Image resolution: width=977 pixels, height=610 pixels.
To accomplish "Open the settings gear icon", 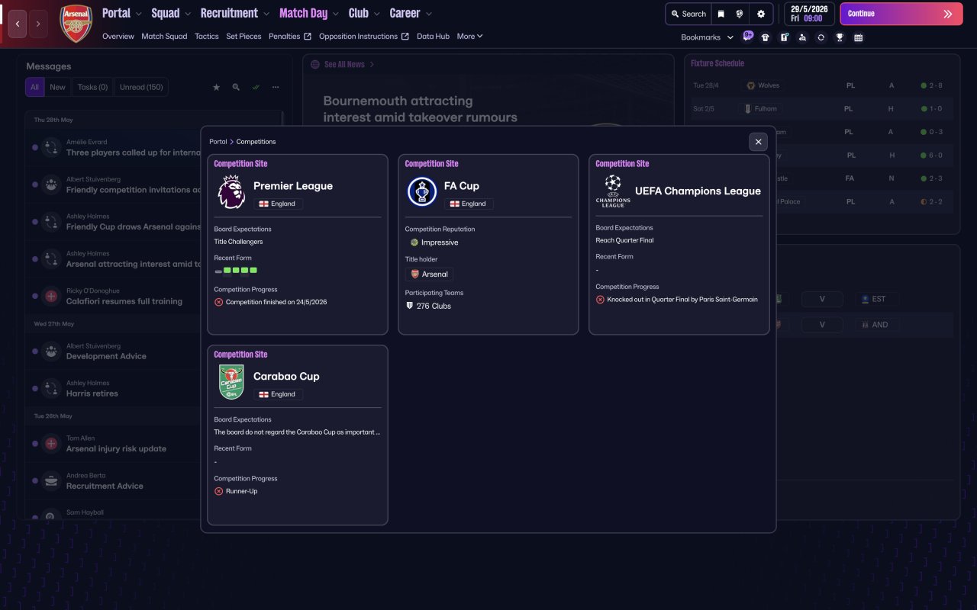I will click(x=761, y=14).
